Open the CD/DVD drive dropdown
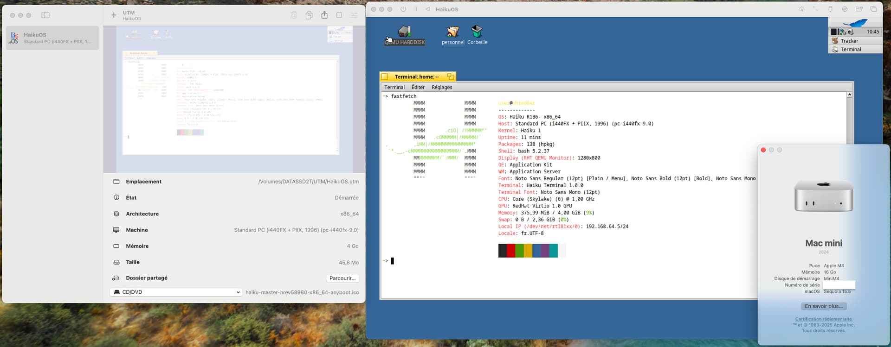 coord(176,292)
